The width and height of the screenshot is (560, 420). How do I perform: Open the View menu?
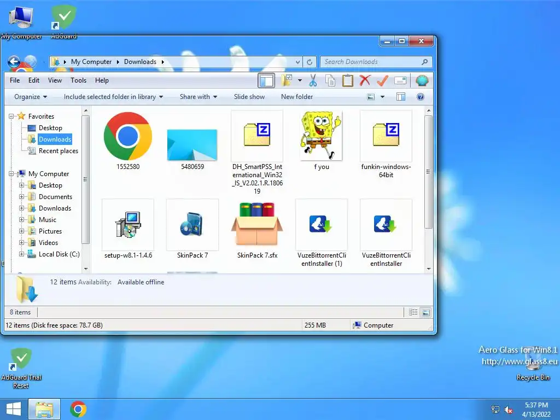coord(55,80)
